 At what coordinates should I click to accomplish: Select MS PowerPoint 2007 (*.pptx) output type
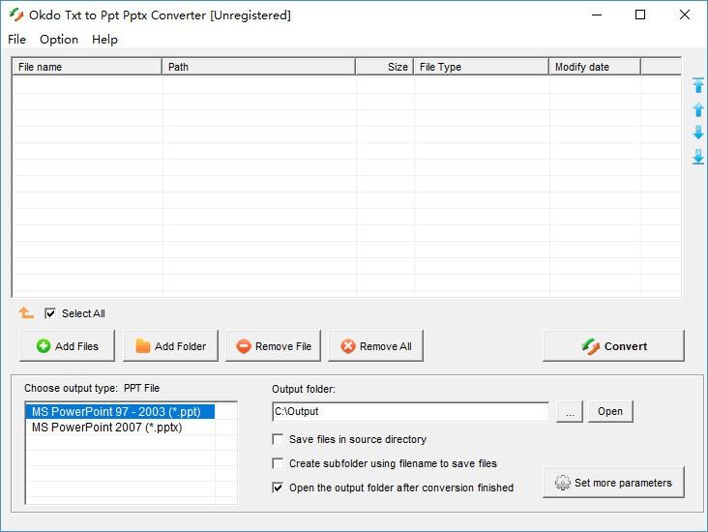[120, 428]
